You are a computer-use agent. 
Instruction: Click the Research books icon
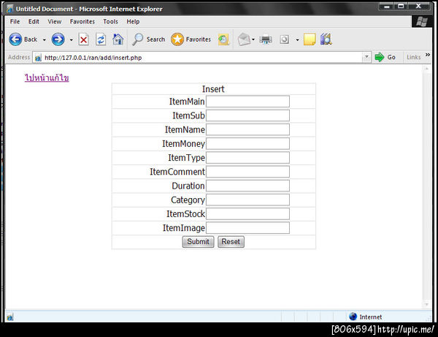tap(326, 39)
